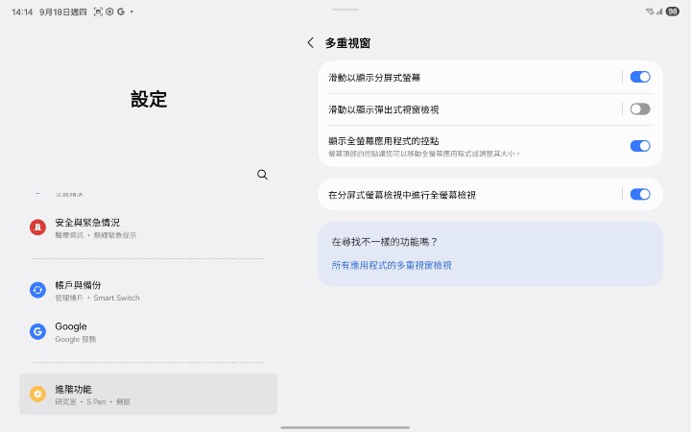
Task: Open settings search with magnifier icon
Action: coord(262,175)
